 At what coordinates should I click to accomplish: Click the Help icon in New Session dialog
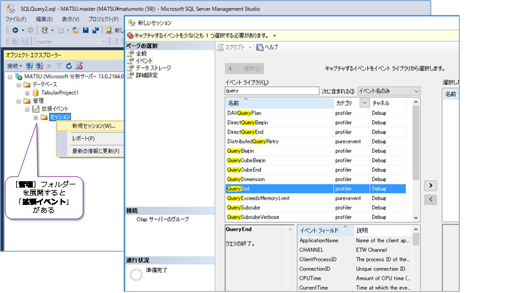260,47
